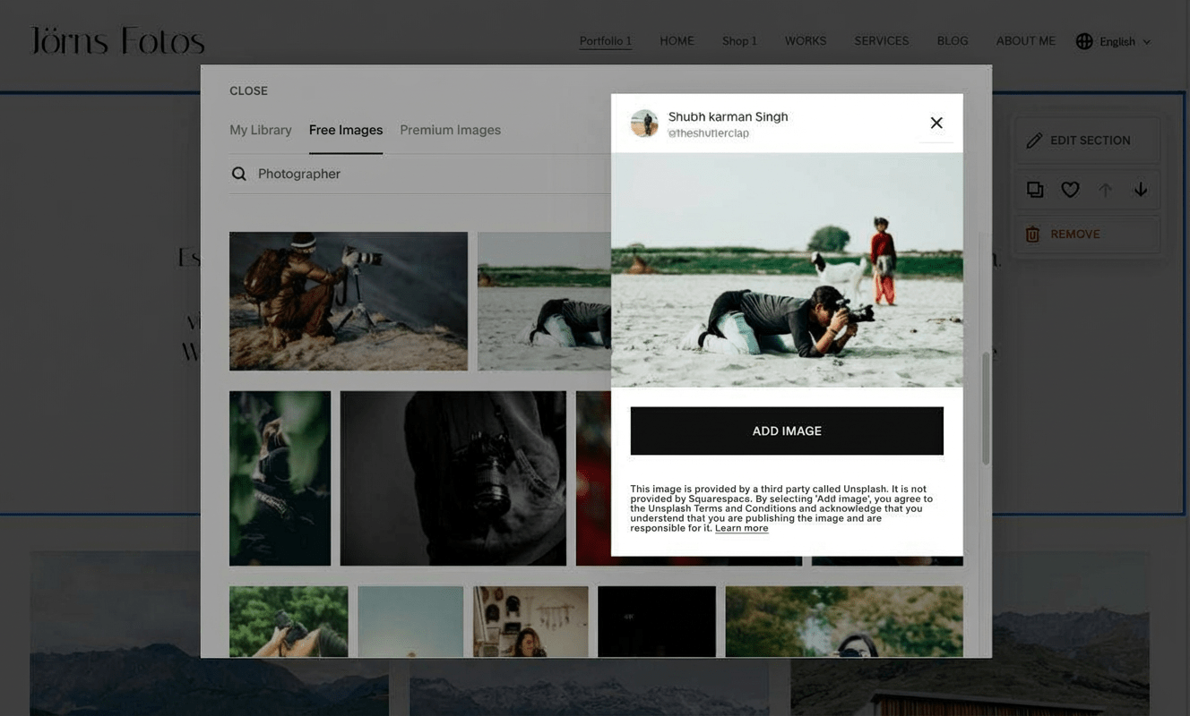Click CLOSE in the image picker
Screen dimensions: 1190x716
tap(248, 91)
